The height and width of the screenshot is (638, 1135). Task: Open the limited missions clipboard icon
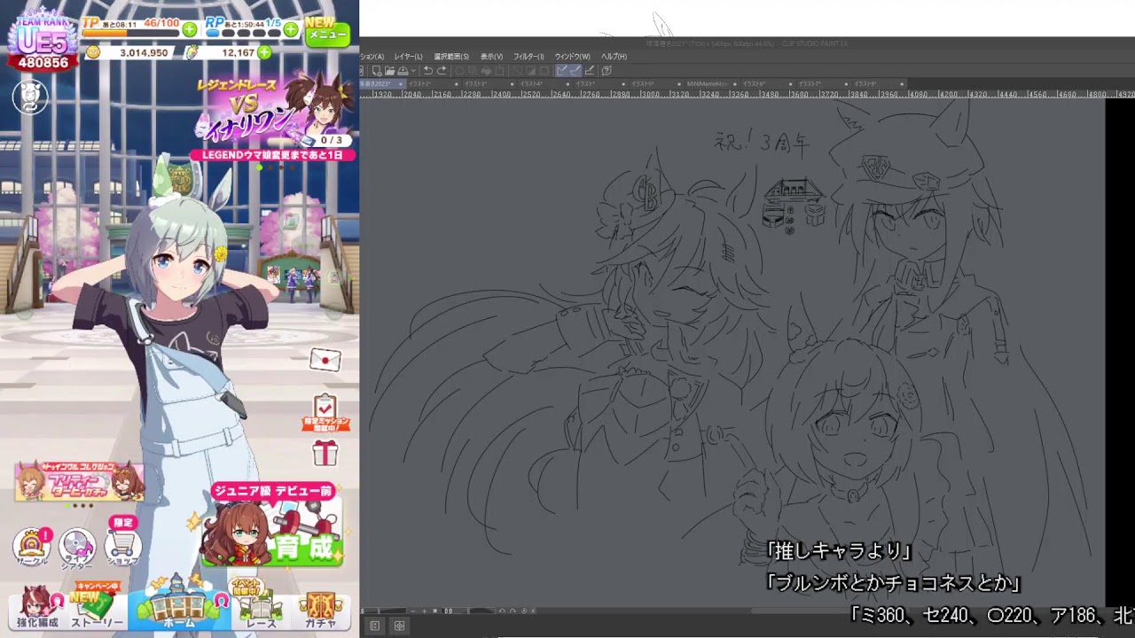pos(325,410)
